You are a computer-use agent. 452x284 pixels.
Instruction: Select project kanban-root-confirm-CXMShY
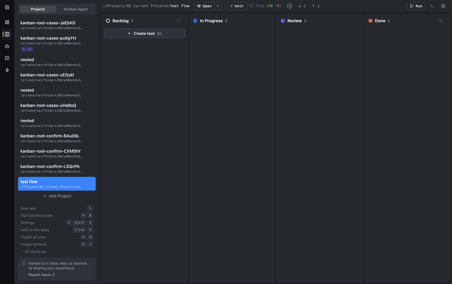tap(57, 153)
